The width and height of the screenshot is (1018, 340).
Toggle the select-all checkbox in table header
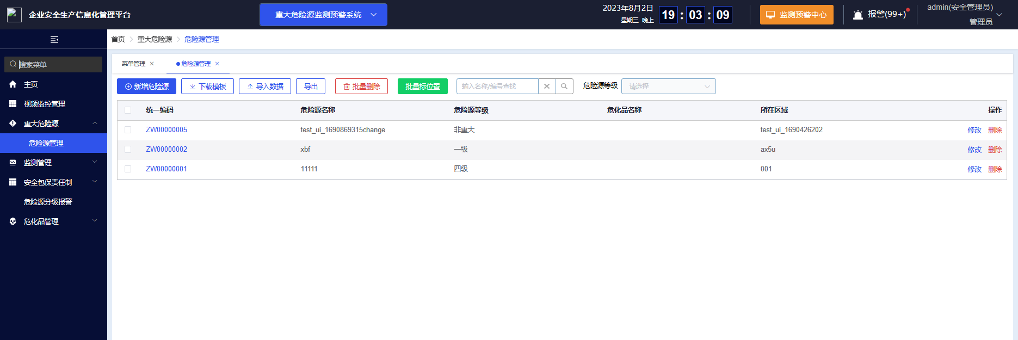tap(128, 110)
